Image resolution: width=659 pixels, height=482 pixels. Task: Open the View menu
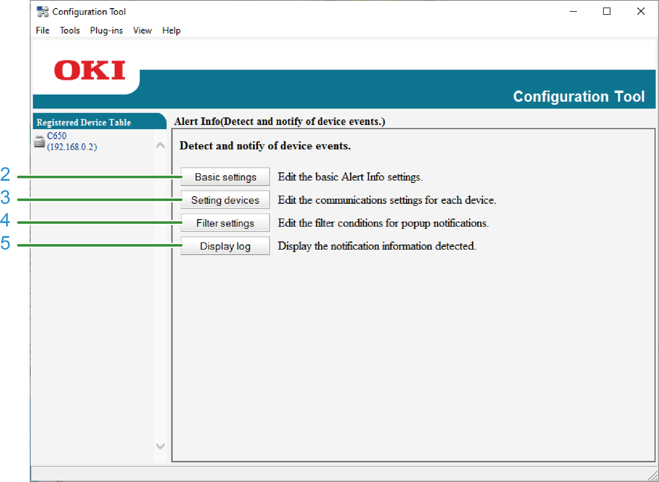pyautogui.click(x=142, y=30)
